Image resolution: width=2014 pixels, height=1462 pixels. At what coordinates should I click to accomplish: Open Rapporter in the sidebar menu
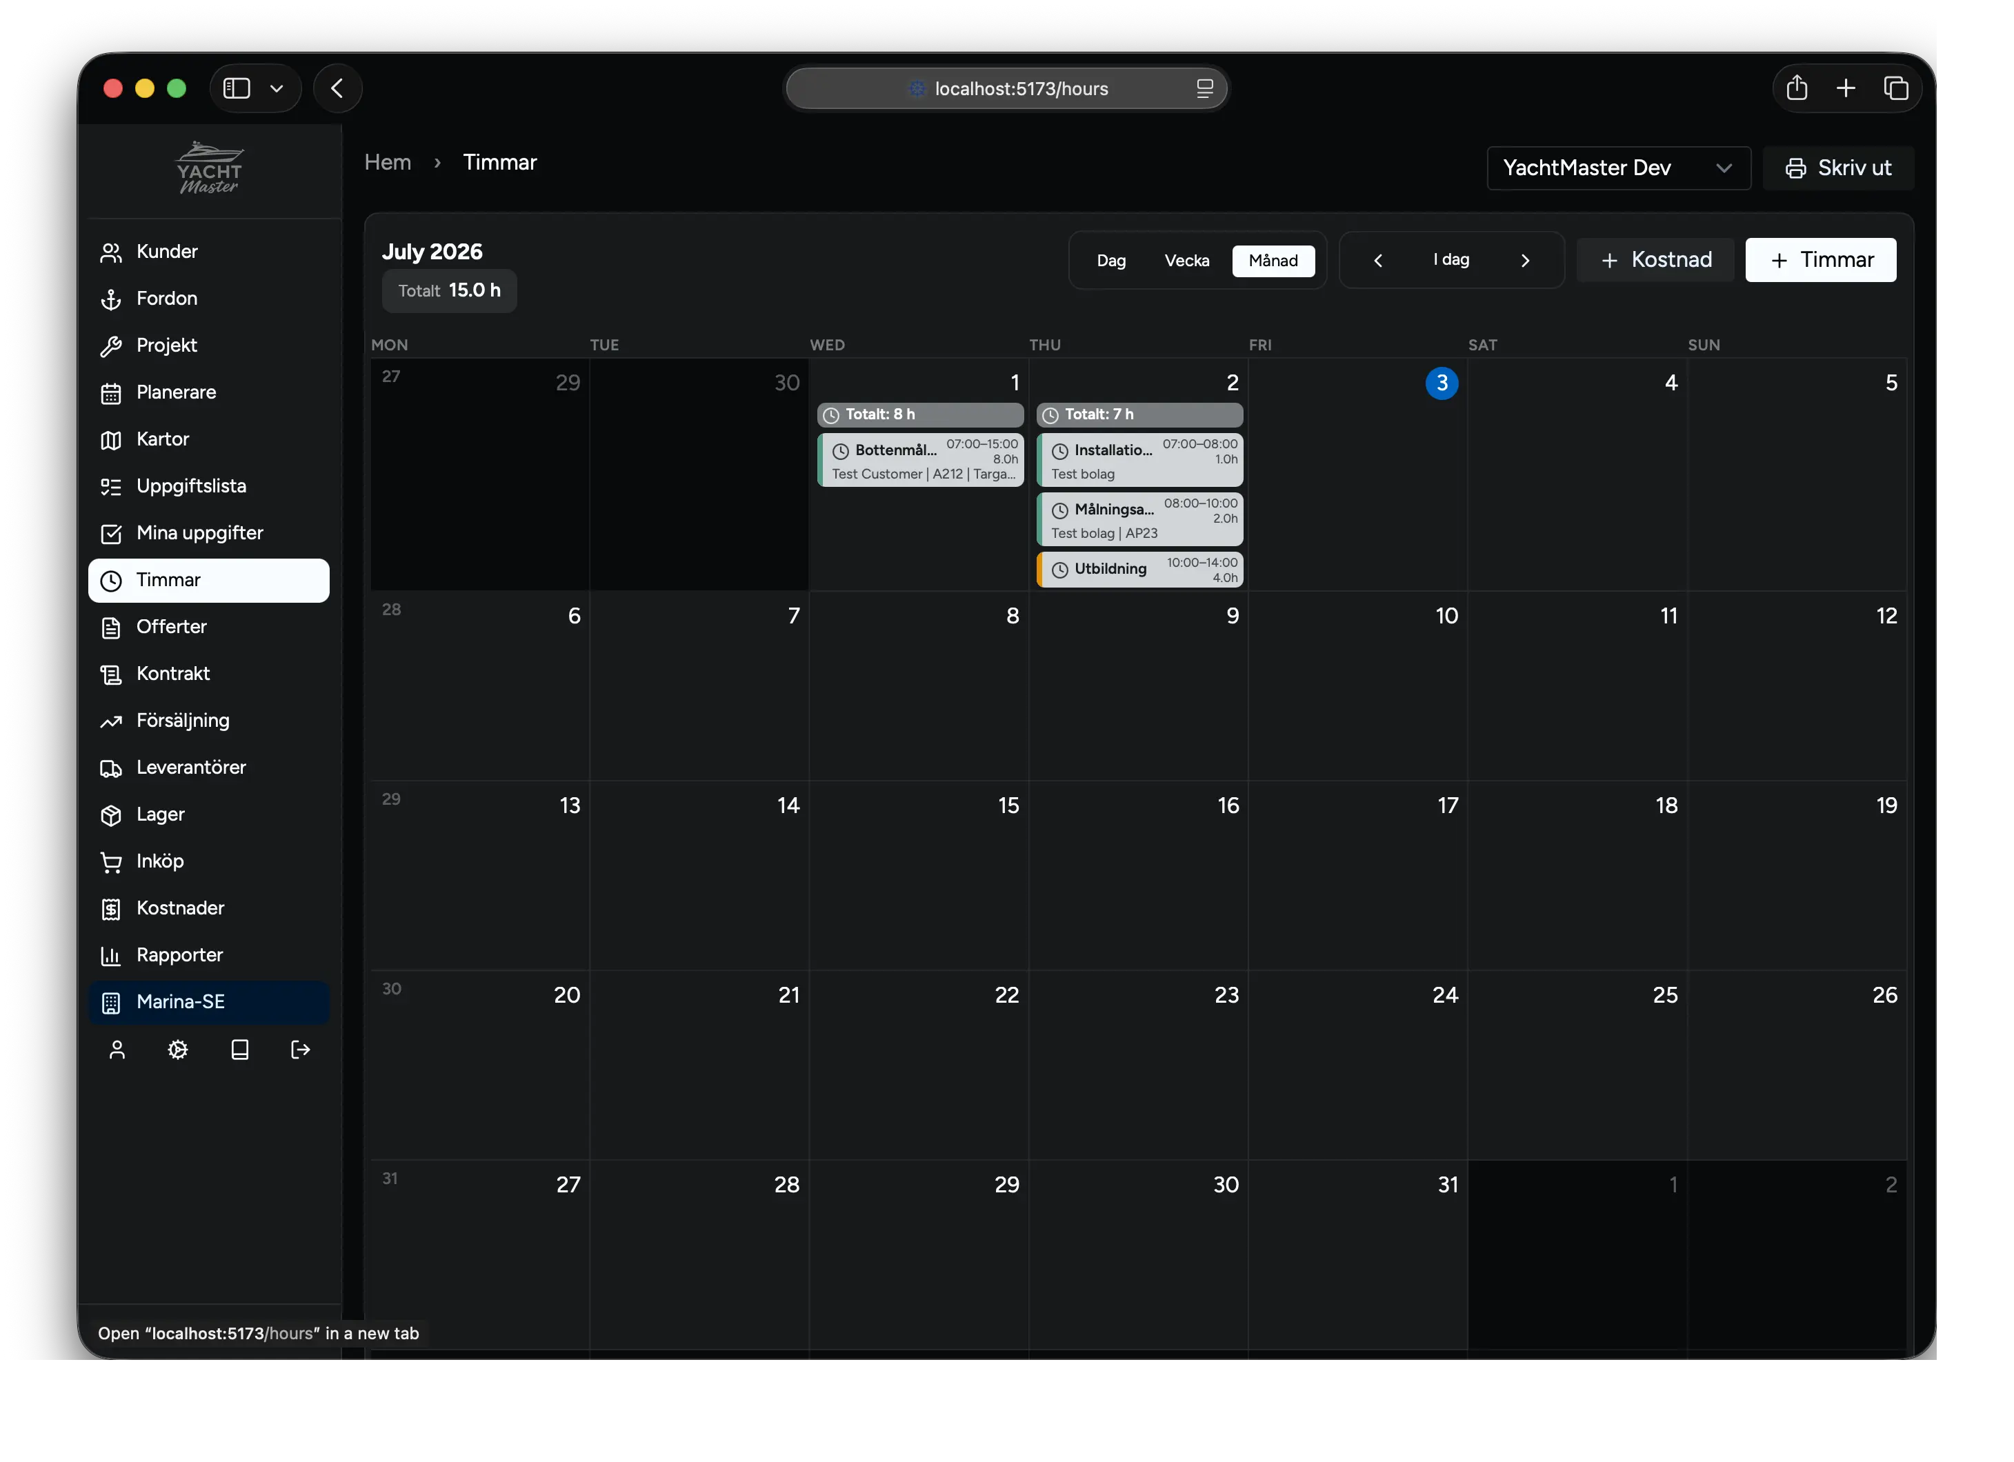209,956
